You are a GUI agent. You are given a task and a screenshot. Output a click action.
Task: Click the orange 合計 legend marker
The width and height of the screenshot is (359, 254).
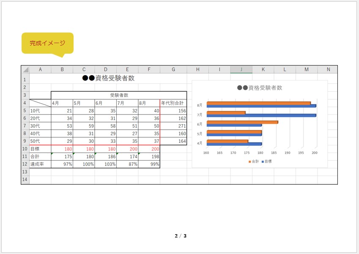tap(249, 161)
